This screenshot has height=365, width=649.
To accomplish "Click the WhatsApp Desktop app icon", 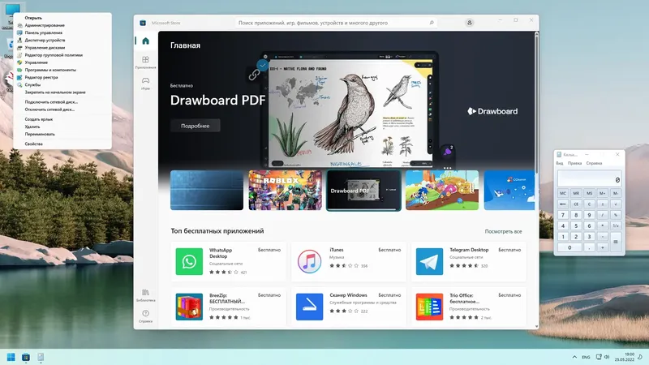I will [189, 261].
